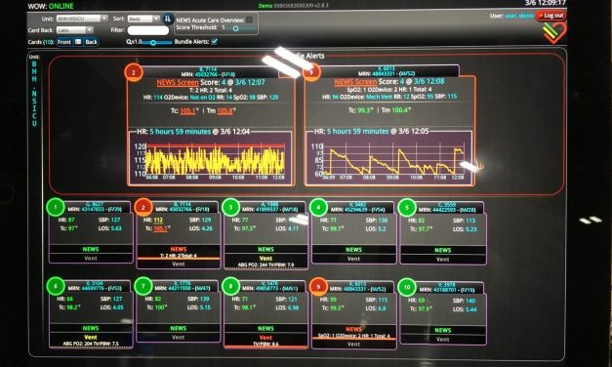This screenshot has width=612, height=367.
Task: Click 'LOS: 6.98' on bed 8 card
Action: point(287,307)
